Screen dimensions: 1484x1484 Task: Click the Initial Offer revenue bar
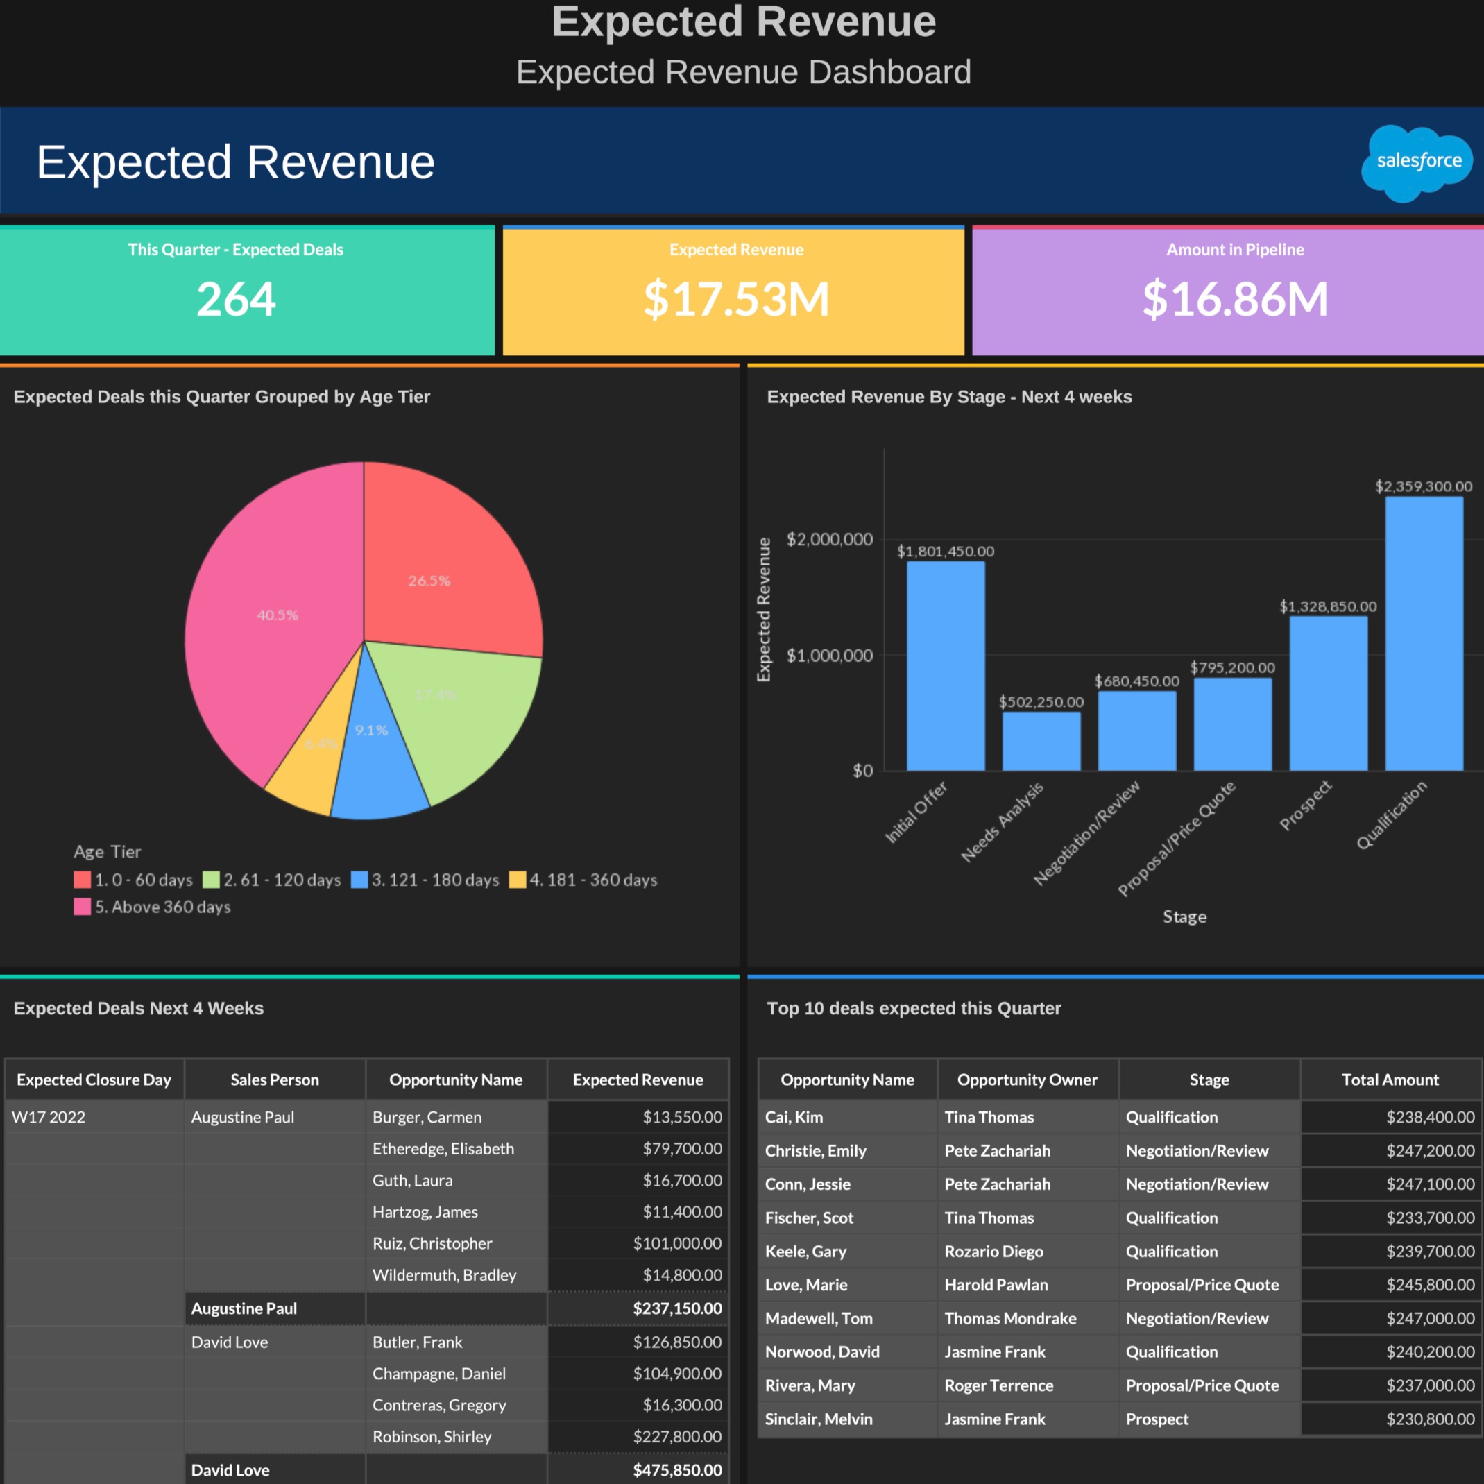(x=945, y=668)
